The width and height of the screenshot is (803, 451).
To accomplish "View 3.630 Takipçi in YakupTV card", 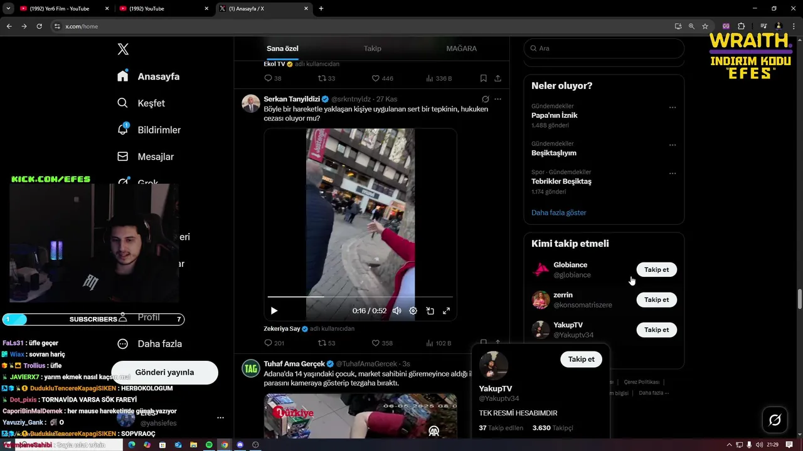I will point(553,428).
